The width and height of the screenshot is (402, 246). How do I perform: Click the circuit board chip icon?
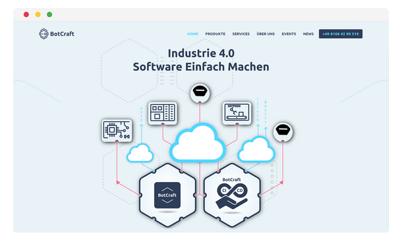pos(117,131)
